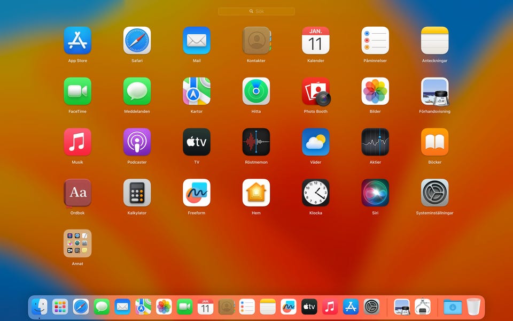The height and width of the screenshot is (321, 513).
Task: Open the Podcaster app
Action: [x=137, y=142]
